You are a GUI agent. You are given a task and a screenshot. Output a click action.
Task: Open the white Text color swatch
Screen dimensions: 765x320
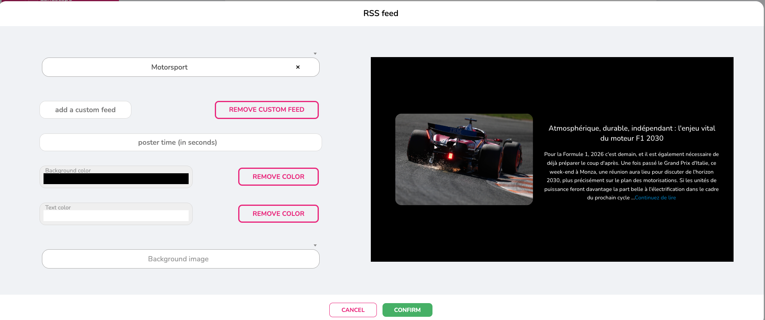pos(116,216)
